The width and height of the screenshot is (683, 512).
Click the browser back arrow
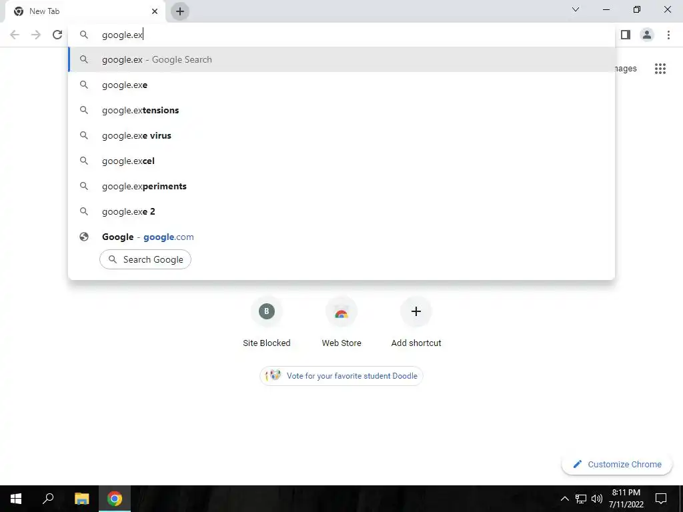[x=15, y=35]
